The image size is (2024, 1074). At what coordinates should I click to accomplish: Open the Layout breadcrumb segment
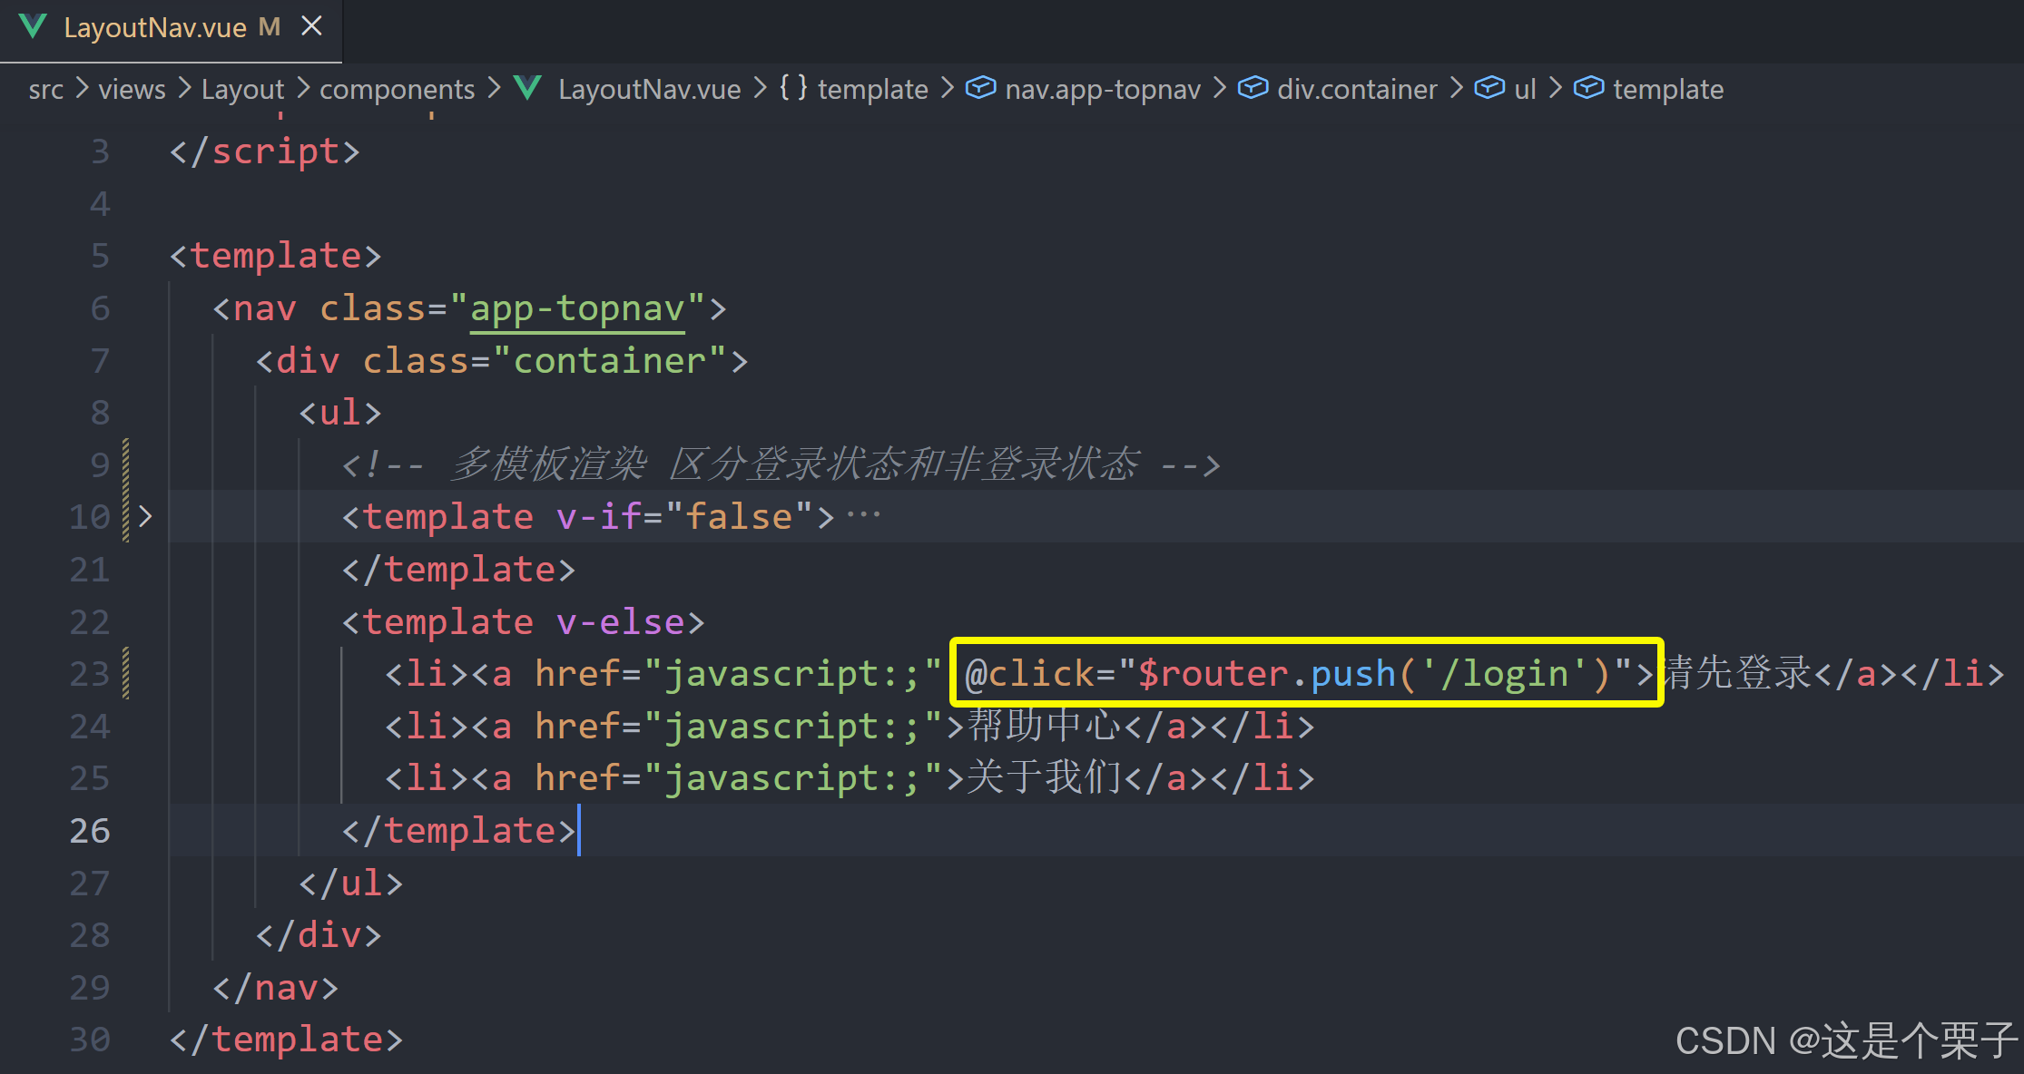click(242, 89)
